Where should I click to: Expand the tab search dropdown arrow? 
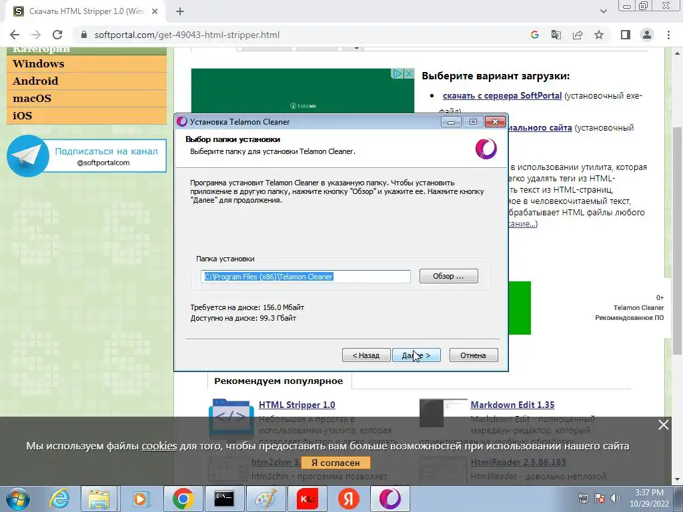603,11
